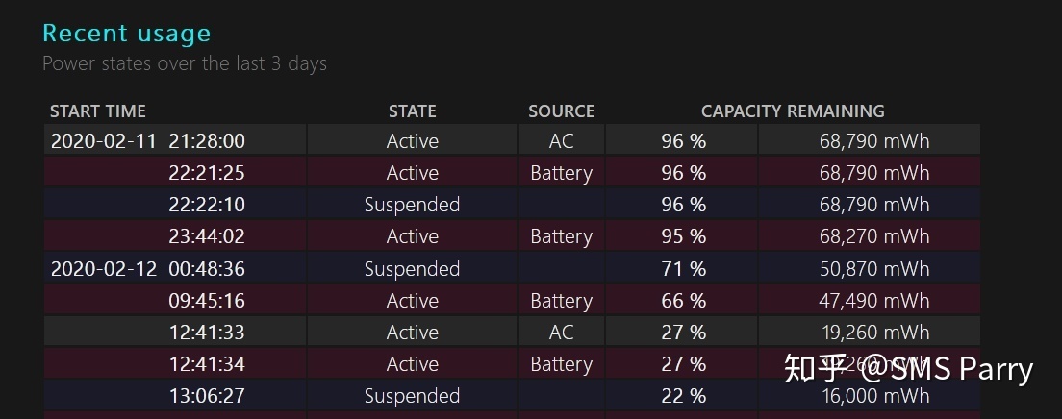Click the 71 % capacity cell
The height and width of the screenshot is (419, 1062).
[683, 269]
